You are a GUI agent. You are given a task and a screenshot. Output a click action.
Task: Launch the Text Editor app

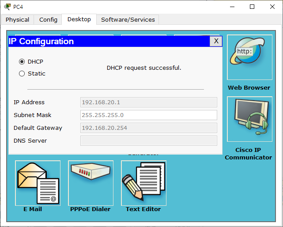coord(143,183)
